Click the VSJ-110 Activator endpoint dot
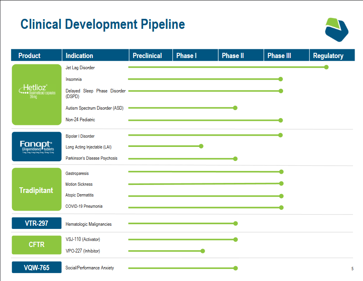The image size is (363, 281). 236,239
